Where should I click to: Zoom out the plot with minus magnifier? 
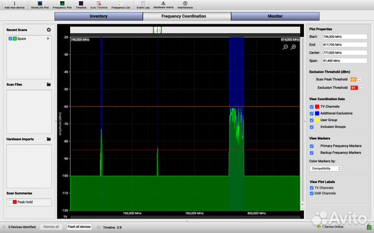tap(285, 47)
